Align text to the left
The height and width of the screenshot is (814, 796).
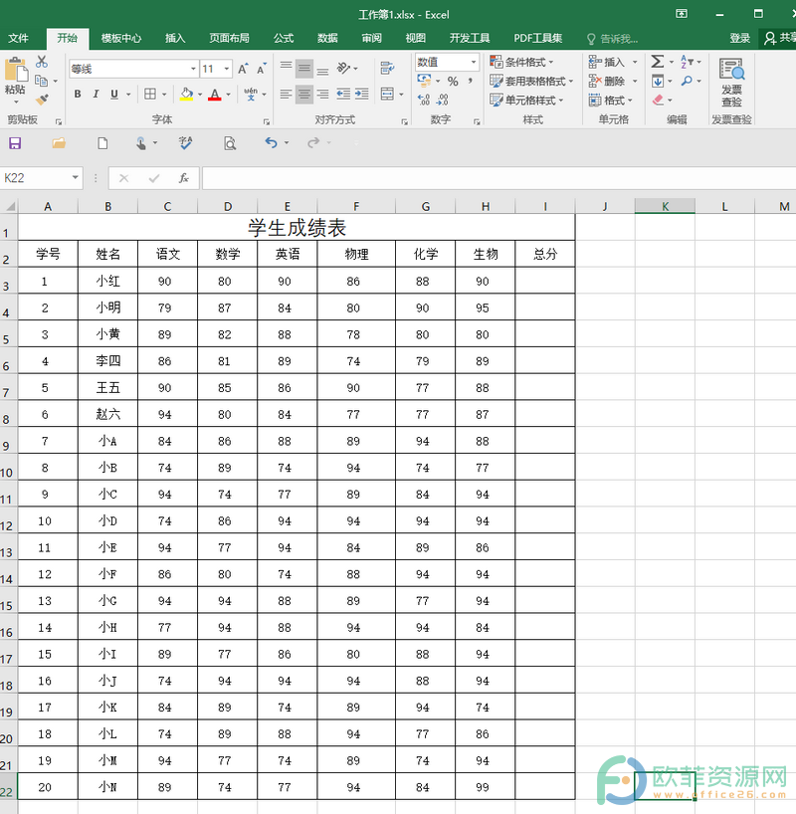pyautogui.click(x=286, y=94)
